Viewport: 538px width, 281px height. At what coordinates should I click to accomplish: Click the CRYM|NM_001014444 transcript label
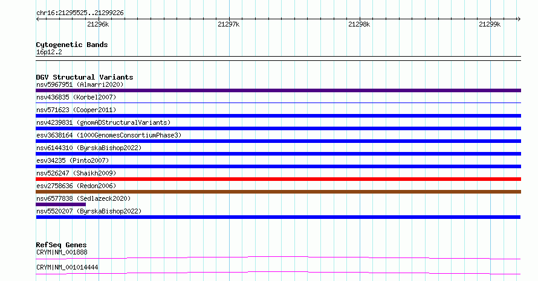[67, 267]
